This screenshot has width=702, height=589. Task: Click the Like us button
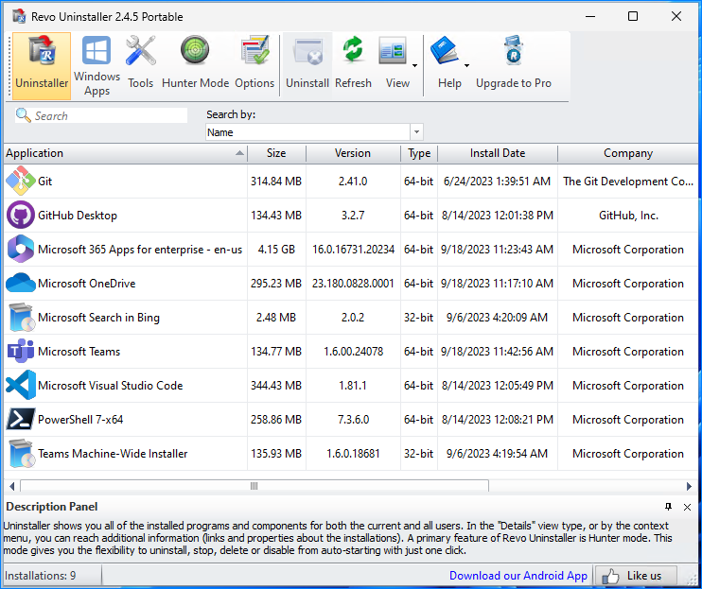tap(635, 576)
